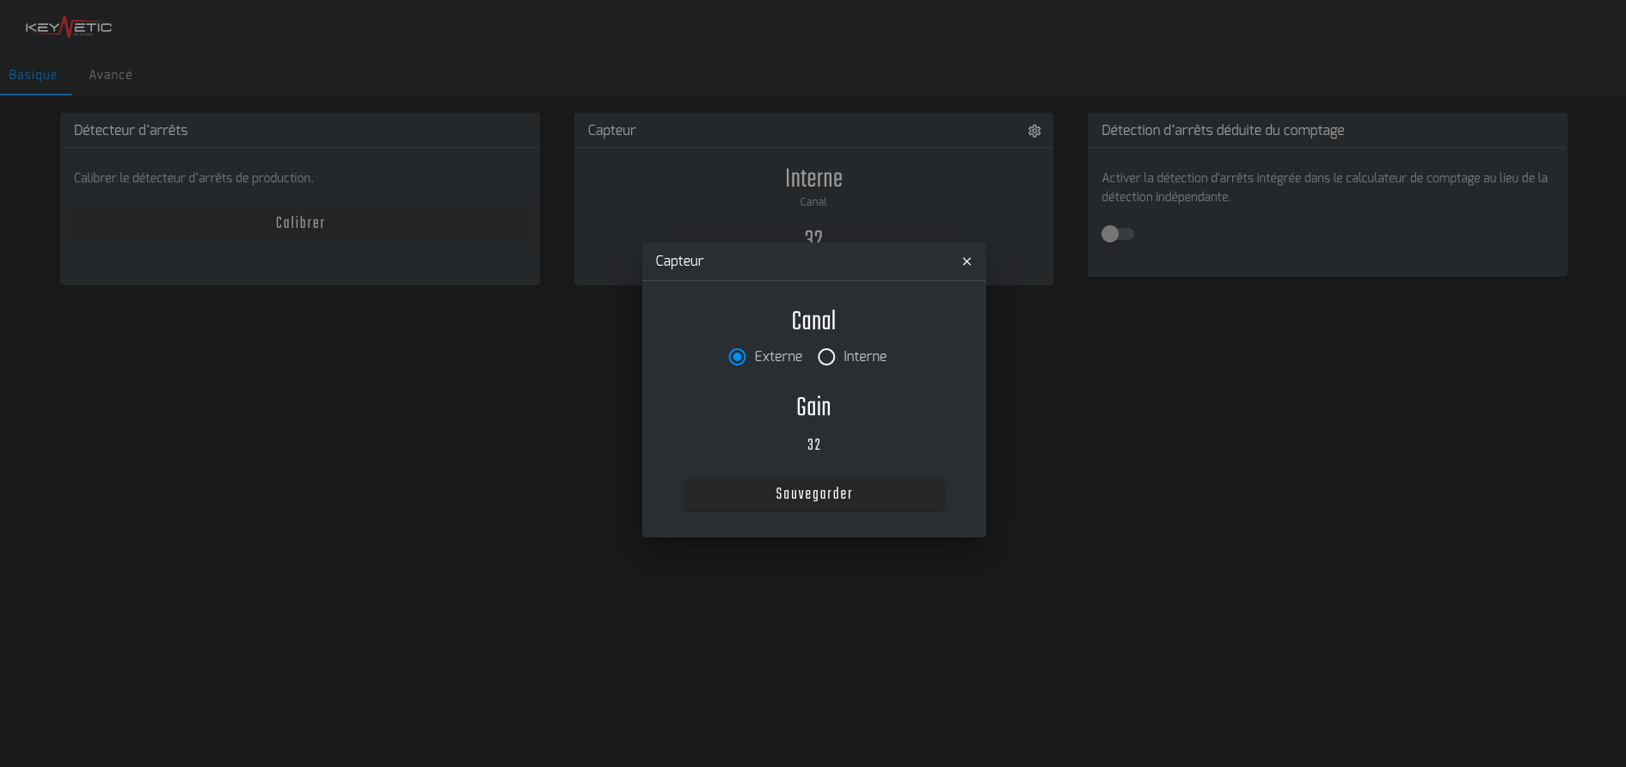This screenshot has width=1626, height=767.
Task: Click the Gain heading in the dialog
Action: pyautogui.click(x=814, y=407)
